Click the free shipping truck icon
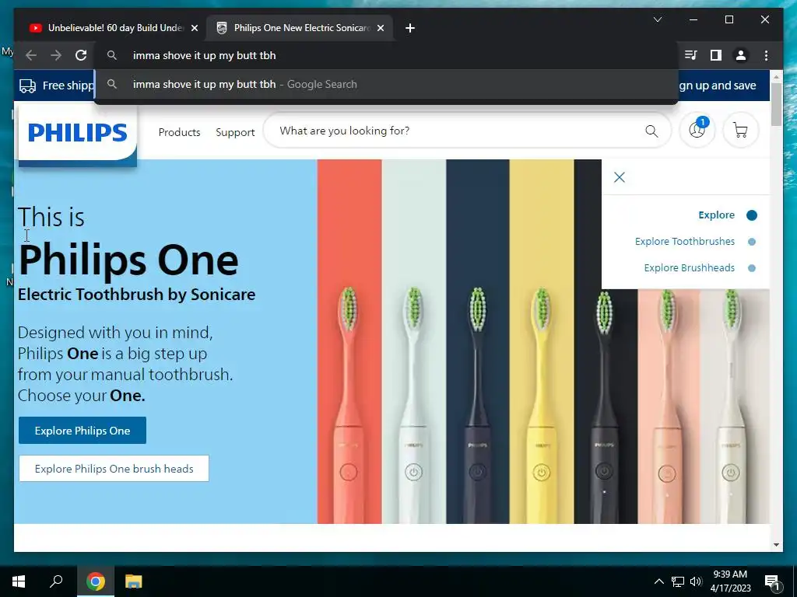The height and width of the screenshot is (597, 797). coord(27,86)
